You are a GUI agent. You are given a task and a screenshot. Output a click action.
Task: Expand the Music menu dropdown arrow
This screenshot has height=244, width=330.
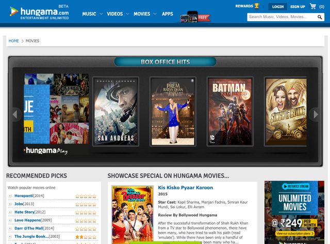click(x=101, y=14)
